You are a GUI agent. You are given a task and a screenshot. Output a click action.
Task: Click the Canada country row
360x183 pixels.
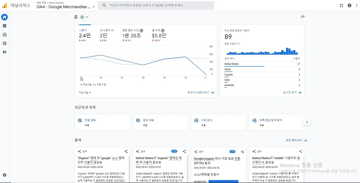[x=262, y=75]
